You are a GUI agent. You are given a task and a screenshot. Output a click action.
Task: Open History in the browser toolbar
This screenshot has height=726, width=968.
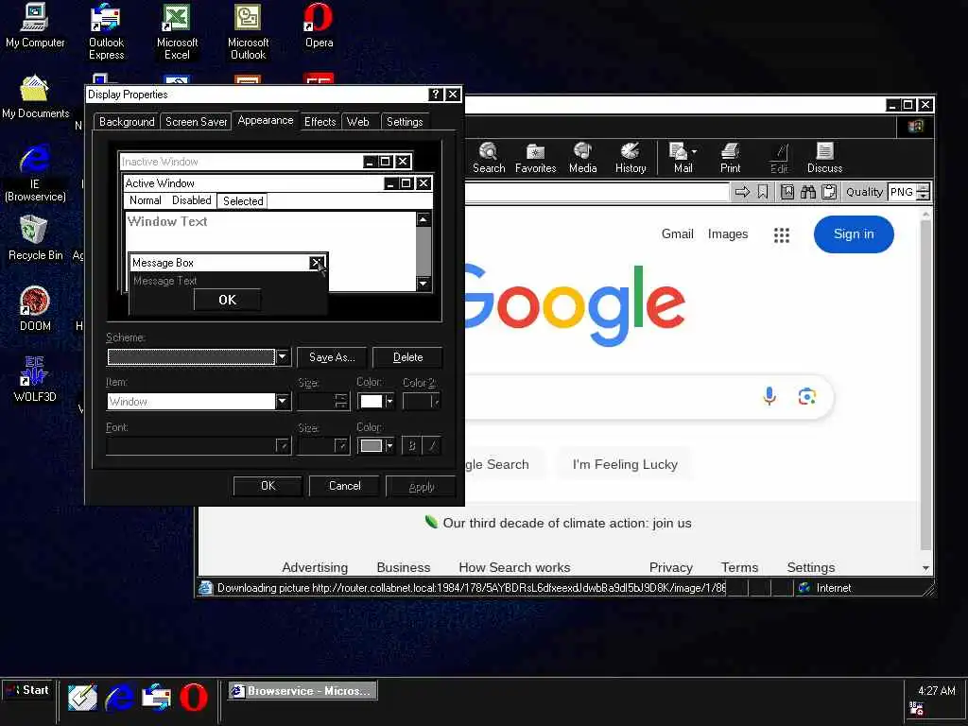point(631,158)
